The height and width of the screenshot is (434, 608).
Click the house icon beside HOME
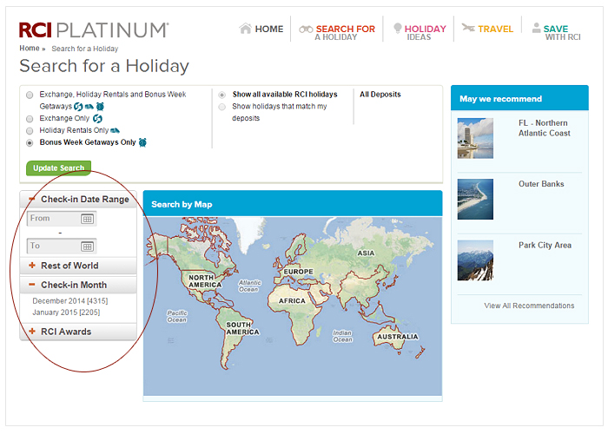pos(246,29)
